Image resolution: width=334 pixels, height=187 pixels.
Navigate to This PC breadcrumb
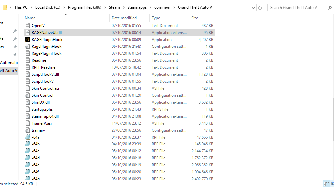(21, 7)
